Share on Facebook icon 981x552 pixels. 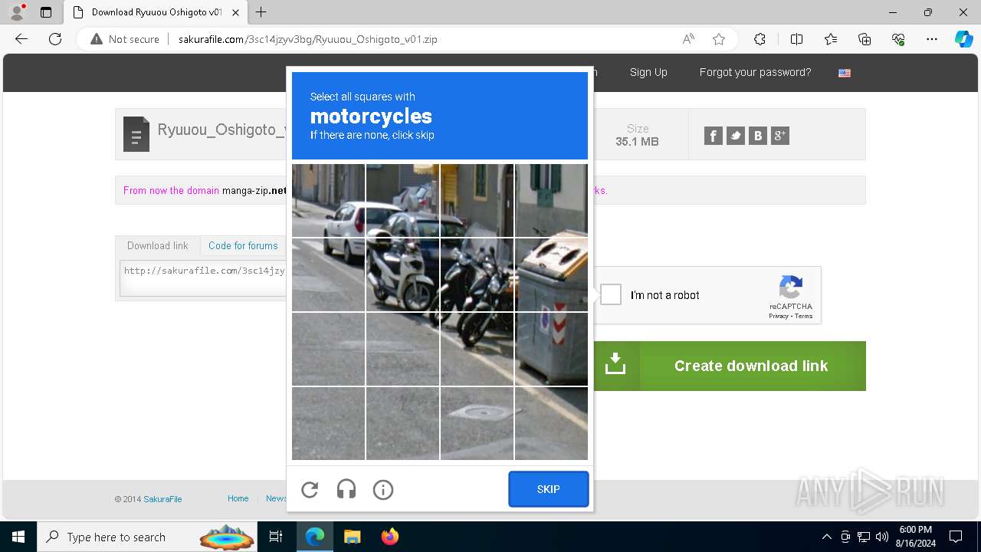(713, 136)
